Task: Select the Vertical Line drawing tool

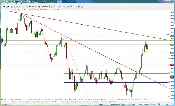Action: coord(10,9)
